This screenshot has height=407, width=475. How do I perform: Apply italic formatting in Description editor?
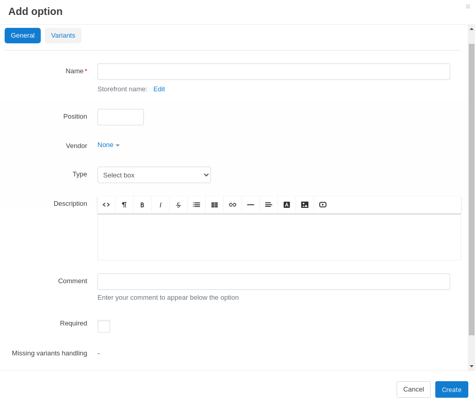point(160,205)
